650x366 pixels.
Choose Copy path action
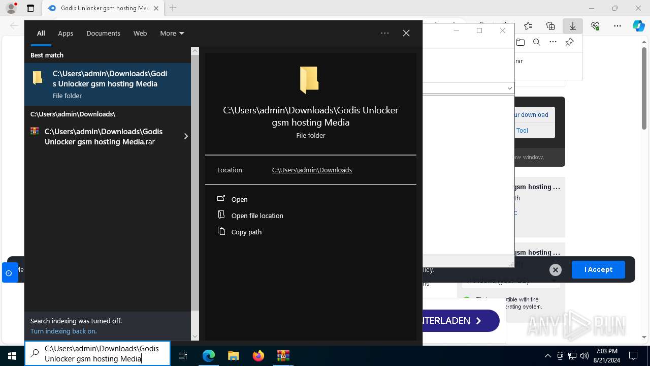click(247, 232)
